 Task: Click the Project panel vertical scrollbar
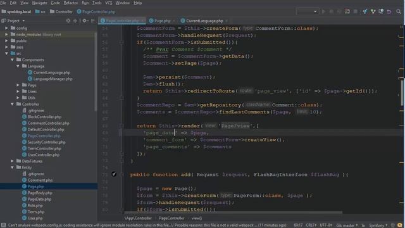pos(96,72)
